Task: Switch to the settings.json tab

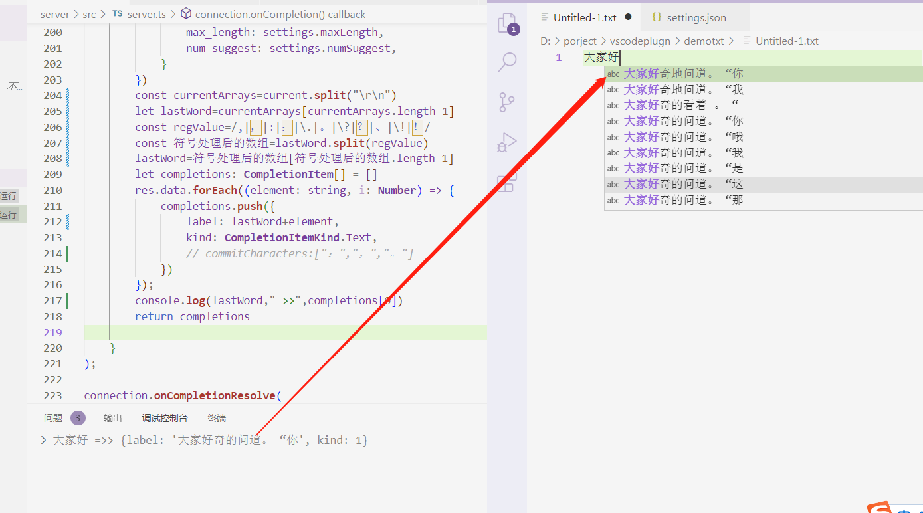Action: coord(695,17)
